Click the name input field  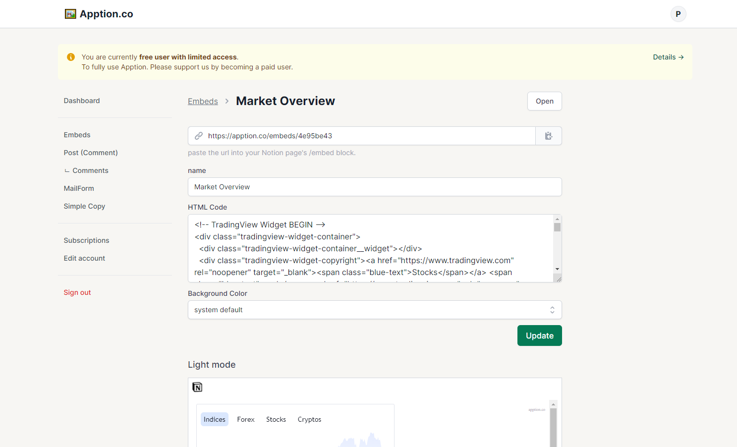pos(374,187)
